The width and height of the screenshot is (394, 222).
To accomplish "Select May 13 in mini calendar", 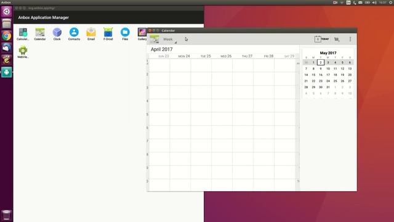I will click(350, 68).
